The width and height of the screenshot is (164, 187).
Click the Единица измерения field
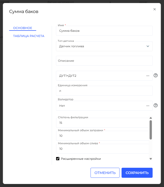[x=104, y=91]
